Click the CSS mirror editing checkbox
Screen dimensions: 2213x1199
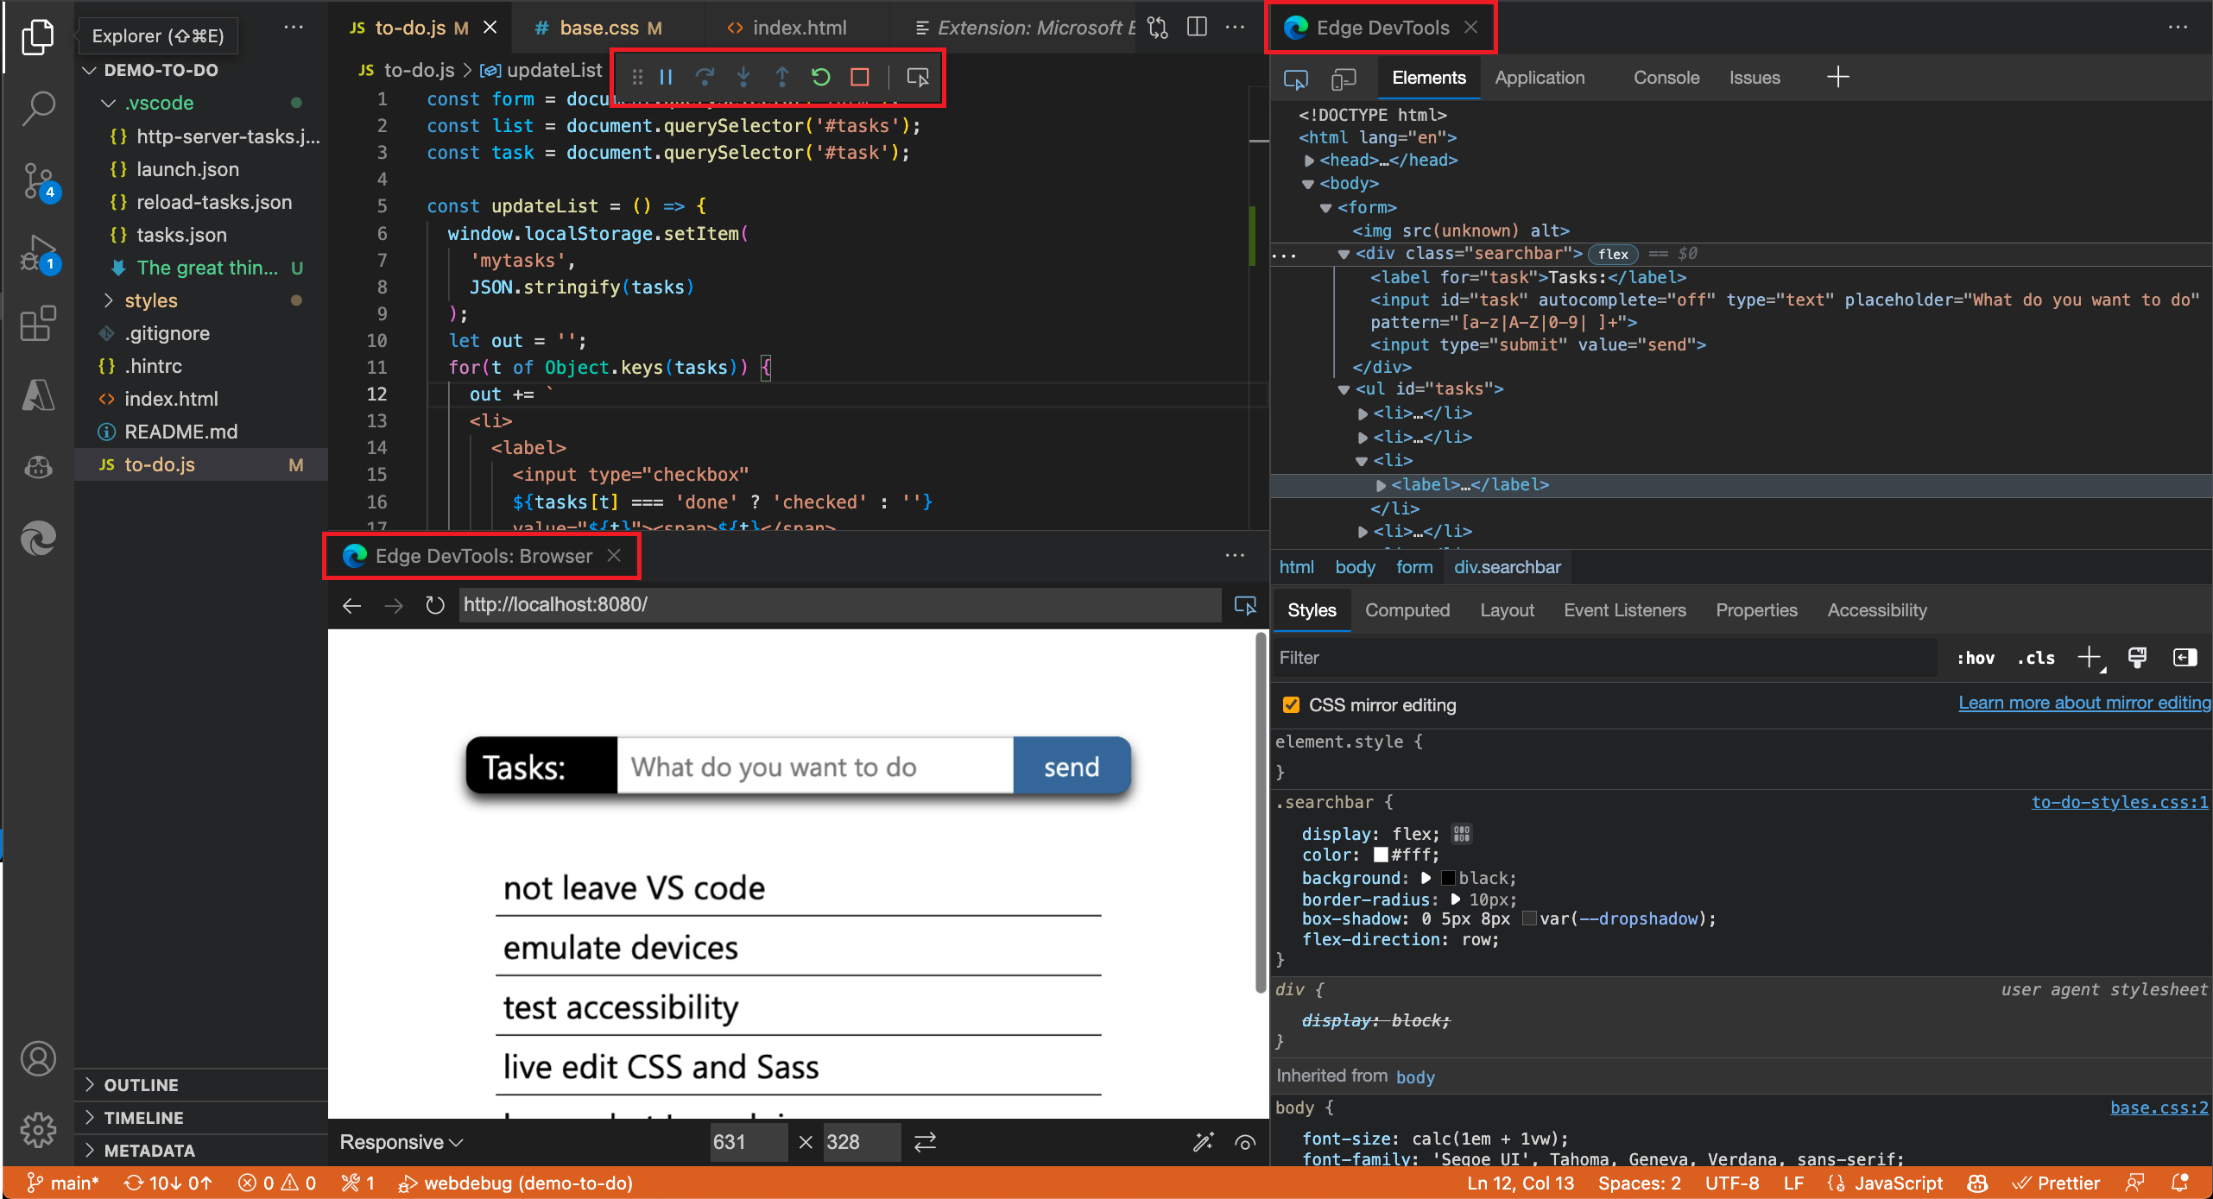coord(1290,704)
